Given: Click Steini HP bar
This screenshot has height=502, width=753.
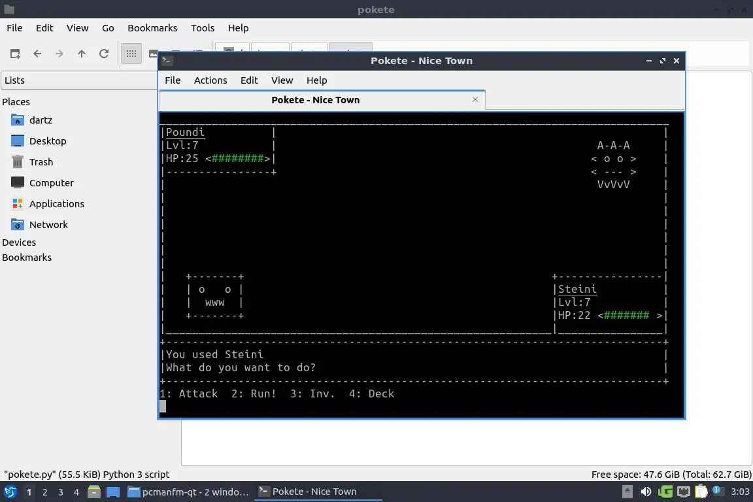Looking at the screenshot, I should (630, 316).
